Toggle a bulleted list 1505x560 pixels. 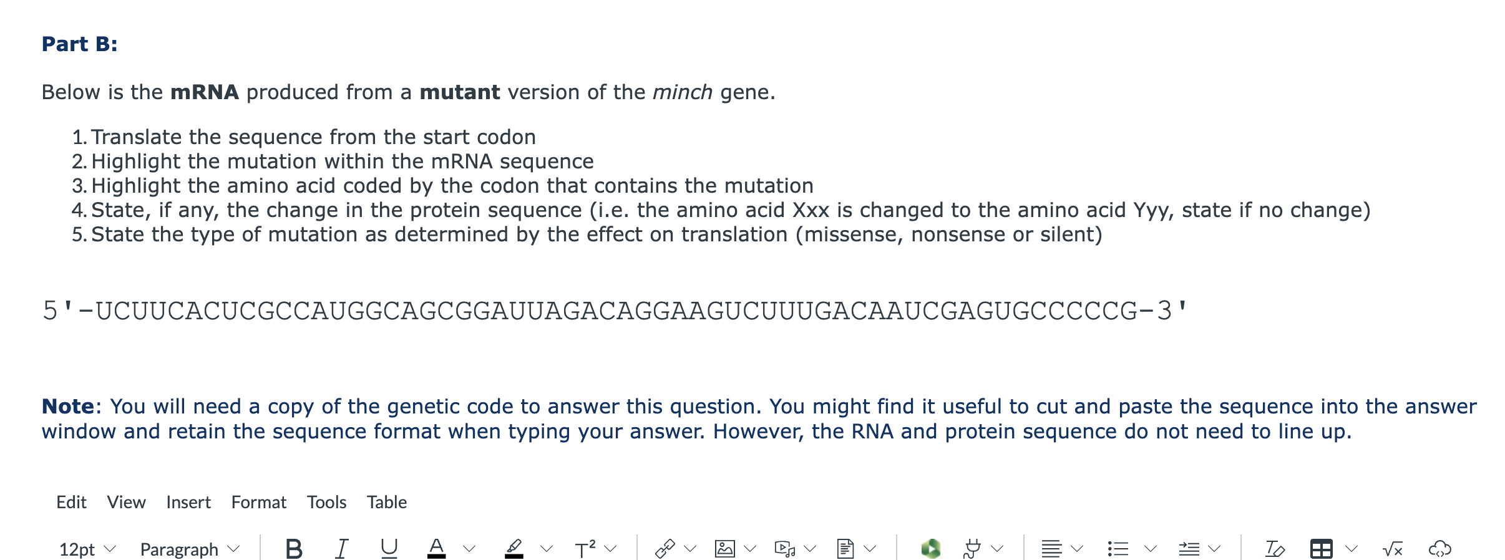[x=1118, y=548]
